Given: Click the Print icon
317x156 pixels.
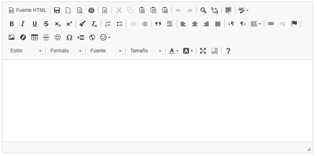Looking at the screenshot, I should [x=91, y=10].
